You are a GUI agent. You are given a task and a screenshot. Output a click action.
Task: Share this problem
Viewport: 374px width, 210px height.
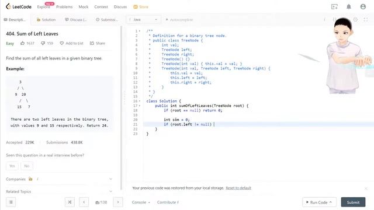pos(98,43)
